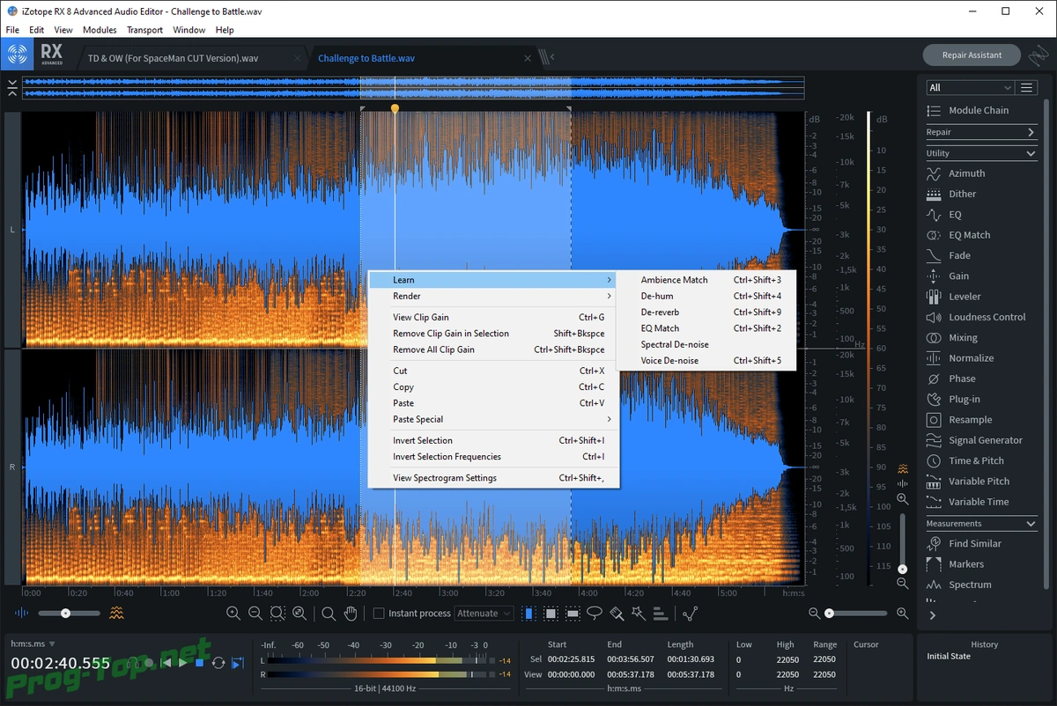Adjust the horizontal zoom slider
Image resolution: width=1057 pixels, height=706 pixels.
[856, 613]
